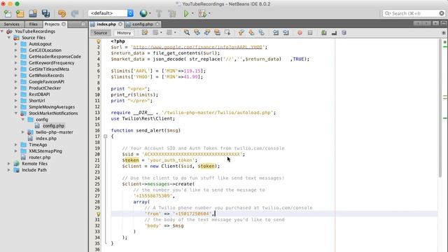Click the Clean and Build icon
The height and width of the screenshot is (252, 448).
[172, 13]
